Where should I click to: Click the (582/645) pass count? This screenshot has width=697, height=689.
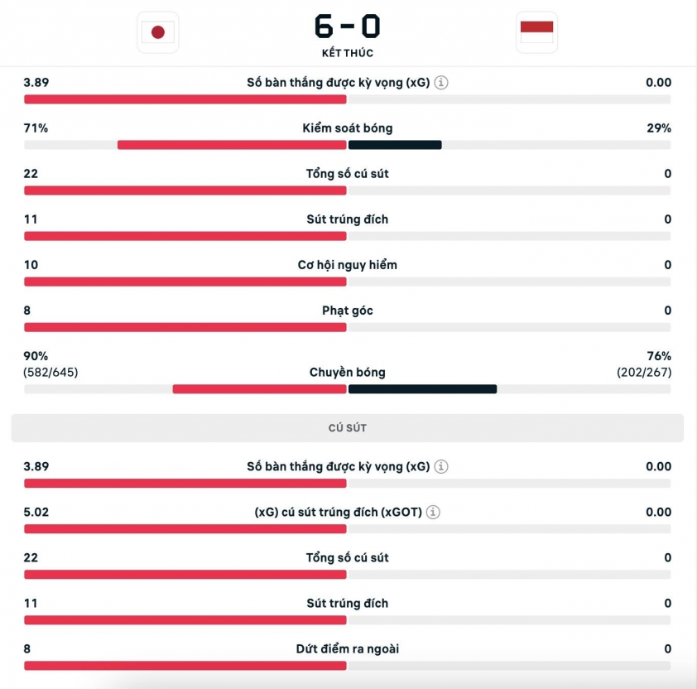[50, 373]
